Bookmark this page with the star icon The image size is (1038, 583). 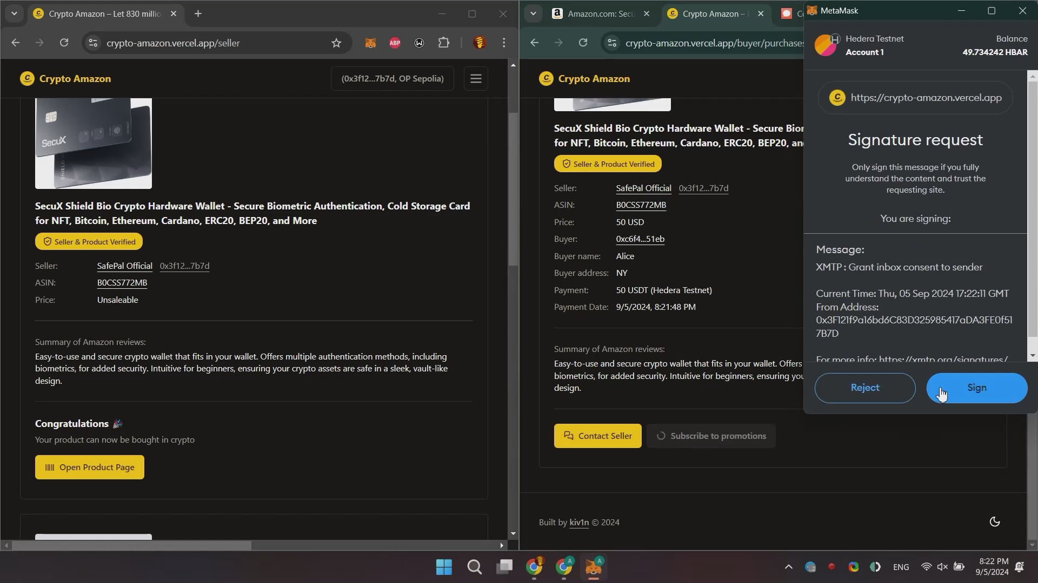tap(336, 43)
